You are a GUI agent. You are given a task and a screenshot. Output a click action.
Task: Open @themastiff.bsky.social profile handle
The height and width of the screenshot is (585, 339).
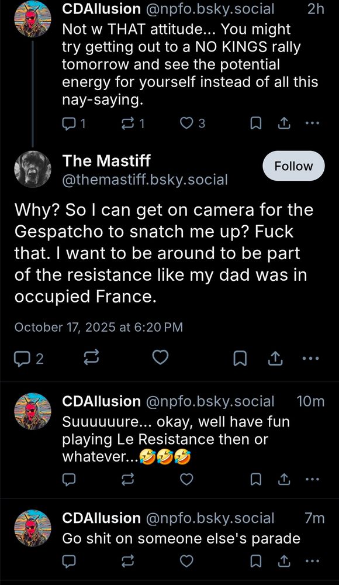pos(145,180)
